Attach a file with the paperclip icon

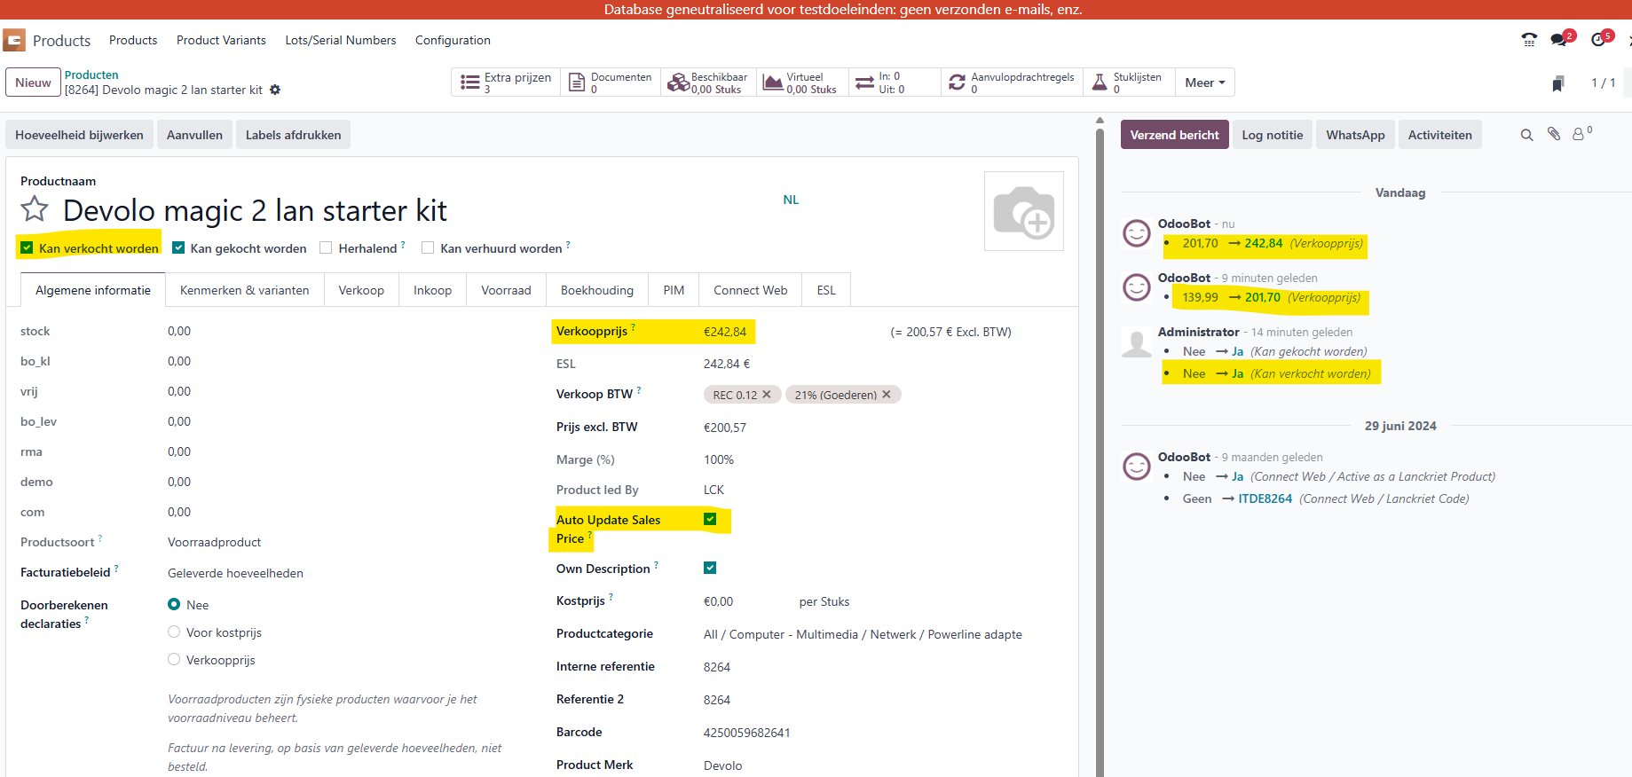[1554, 134]
